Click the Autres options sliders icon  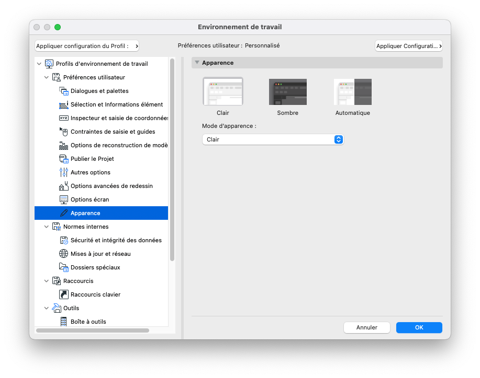pos(64,172)
